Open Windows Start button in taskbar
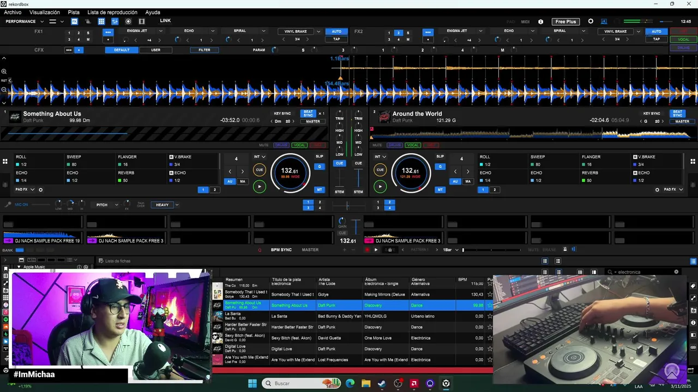The image size is (698, 392). click(252, 383)
